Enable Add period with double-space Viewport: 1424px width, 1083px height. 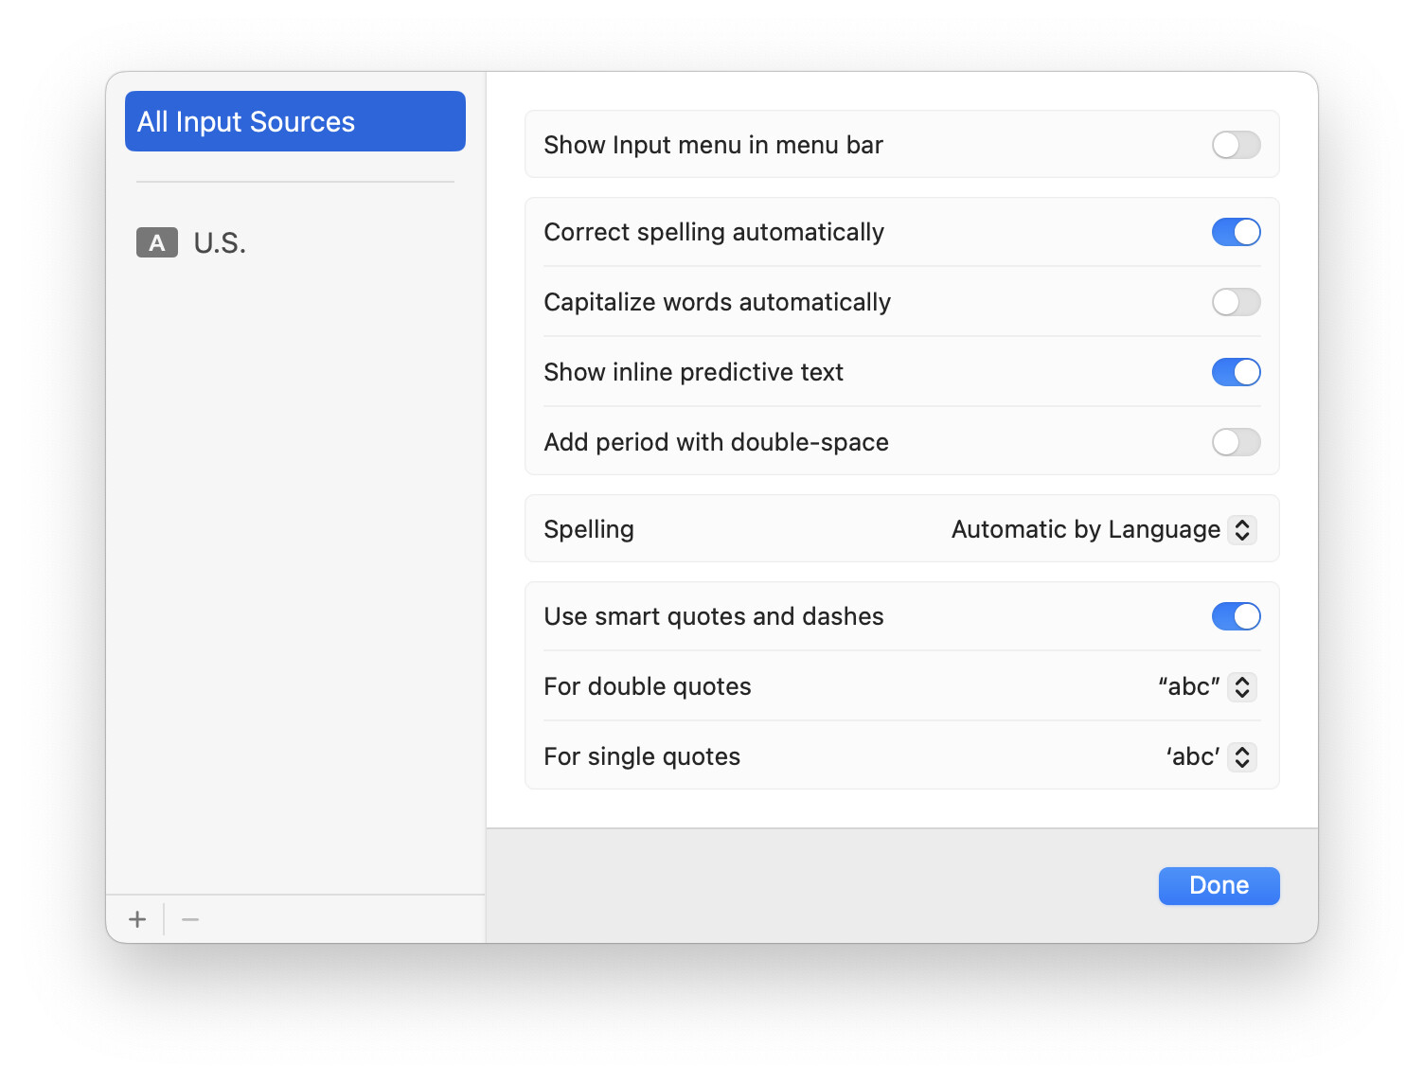coord(1236,442)
